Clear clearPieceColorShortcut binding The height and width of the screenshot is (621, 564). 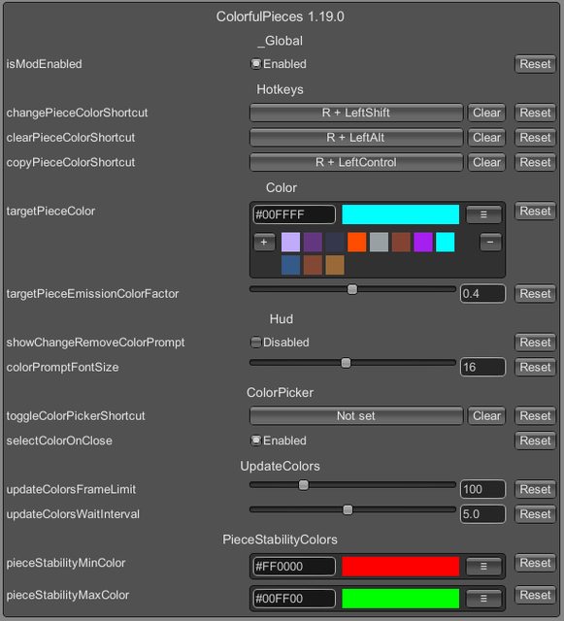[486, 138]
